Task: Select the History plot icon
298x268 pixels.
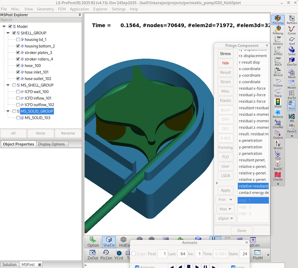Action: coord(278,41)
